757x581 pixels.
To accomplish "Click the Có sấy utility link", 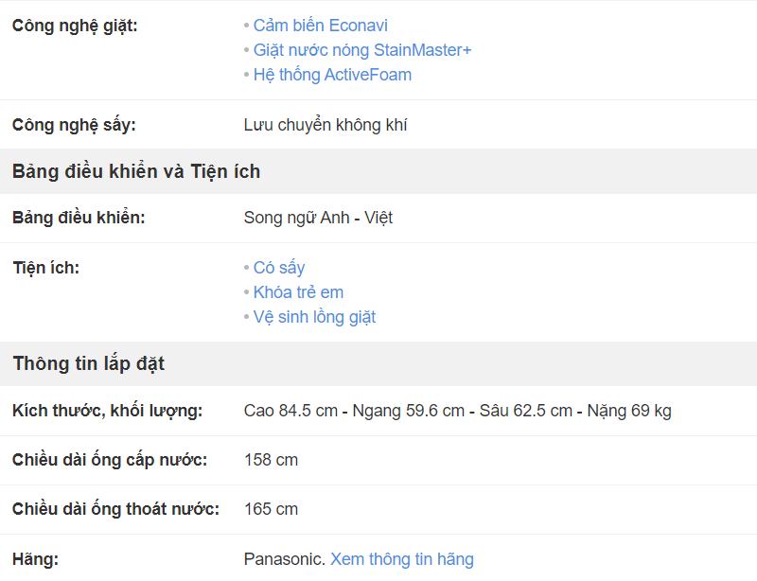I will pyautogui.click(x=279, y=268).
